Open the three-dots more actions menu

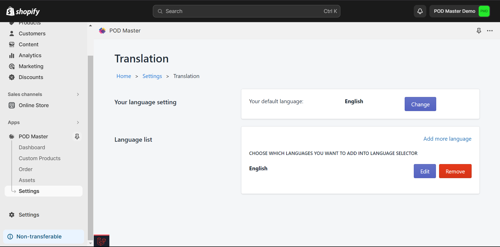[x=490, y=31]
